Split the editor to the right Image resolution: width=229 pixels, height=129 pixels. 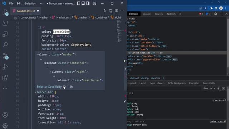[x=116, y=10]
